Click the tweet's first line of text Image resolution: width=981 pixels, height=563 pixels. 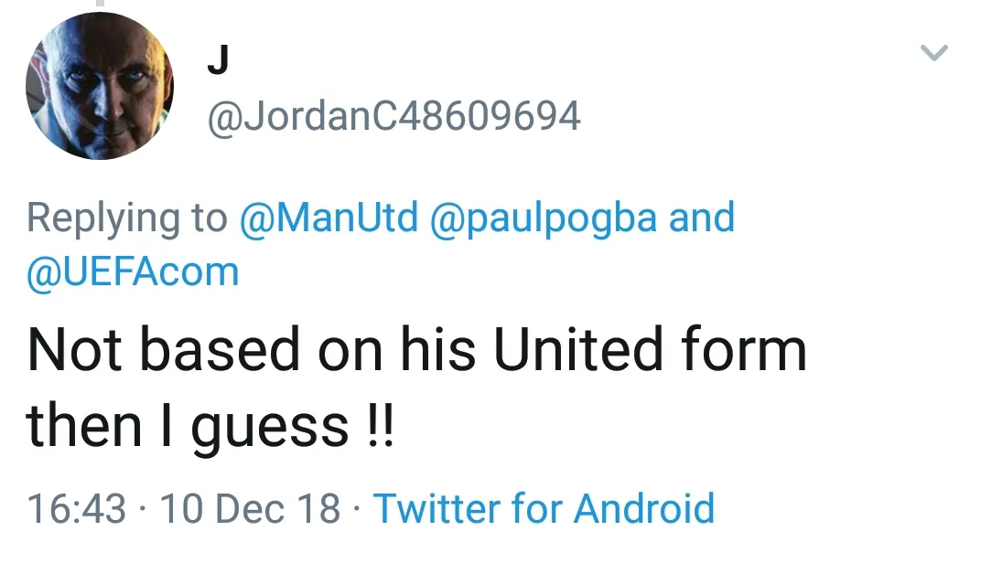click(416, 350)
